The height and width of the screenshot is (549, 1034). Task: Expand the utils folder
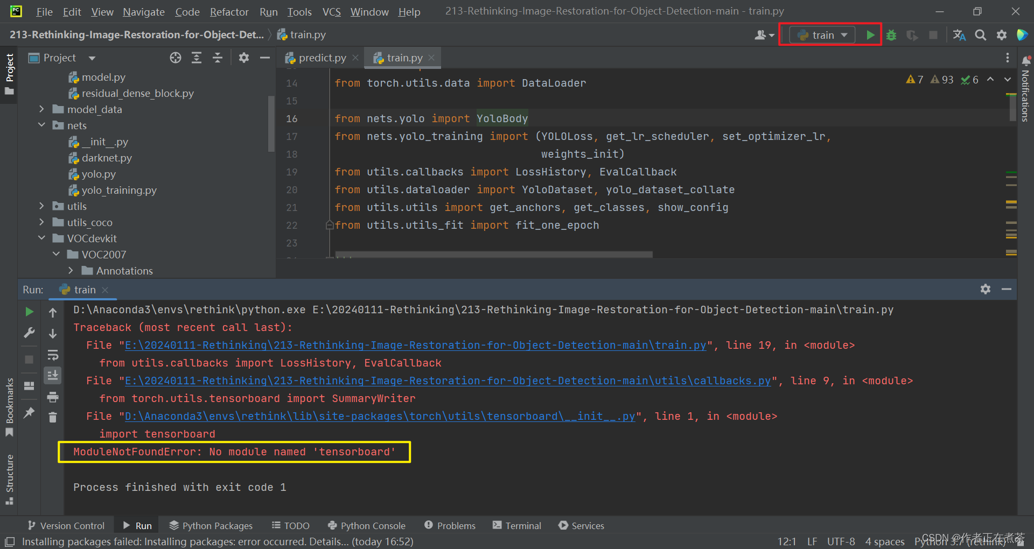coord(41,206)
